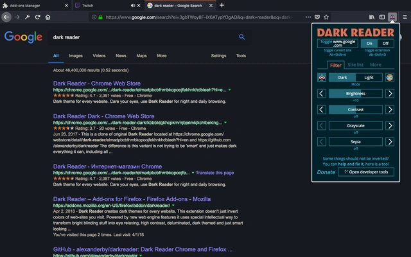Open page actions three-dot menu
Image resolution: width=411 pixels, height=257 pixels.
tap(308, 17)
